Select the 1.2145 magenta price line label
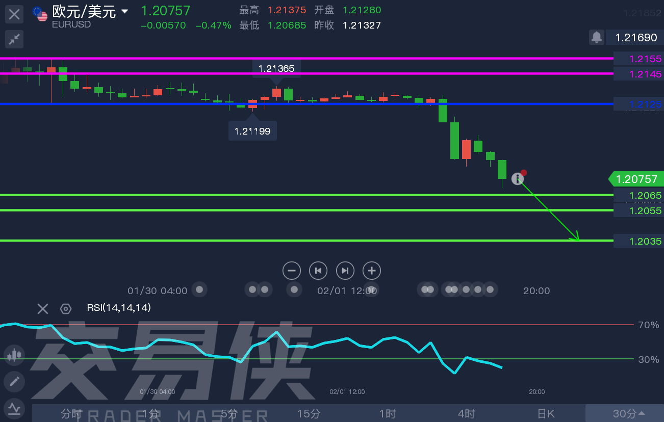 pos(639,74)
